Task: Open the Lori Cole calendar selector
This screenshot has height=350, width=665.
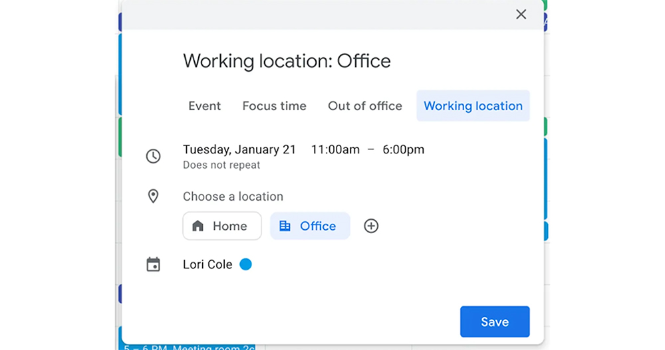Action: pyautogui.click(x=207, y=264)
